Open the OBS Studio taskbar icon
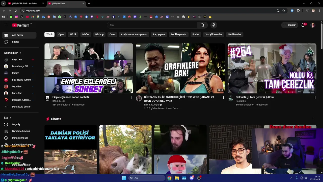 tap(199, 178)
